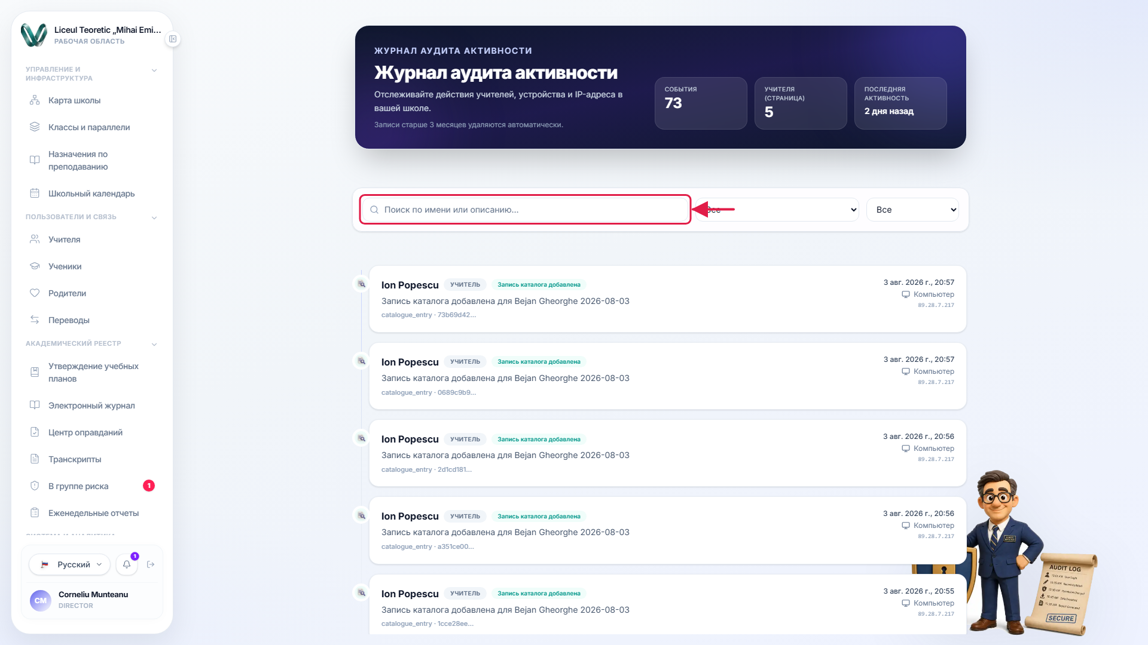1148x645 pixels.
Task: Navigate to Учителя
Action: coord(92,239)
